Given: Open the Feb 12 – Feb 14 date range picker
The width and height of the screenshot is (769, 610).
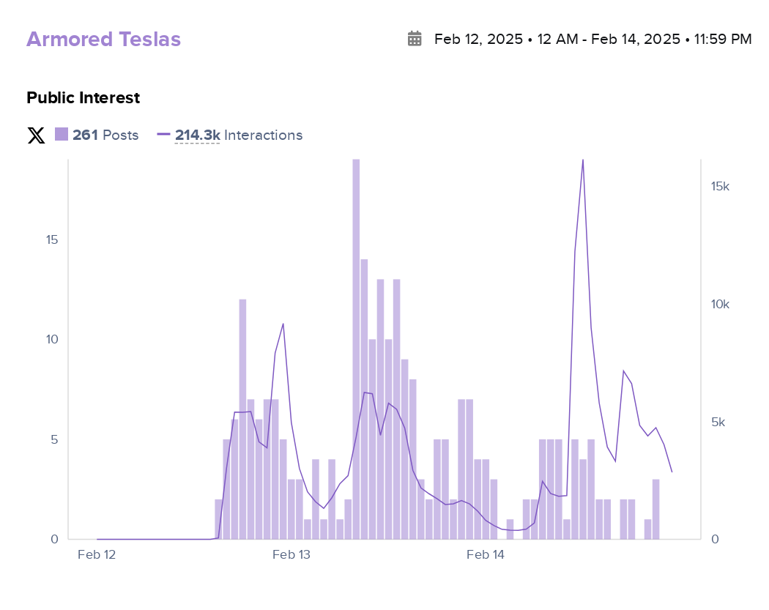Looking at the screenshot, I should 592,39.
